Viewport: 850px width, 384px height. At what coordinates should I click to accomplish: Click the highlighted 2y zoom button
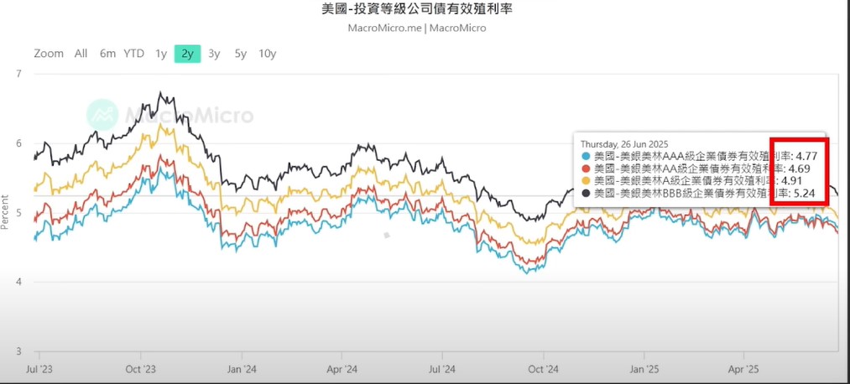click(x=188, y=54)
